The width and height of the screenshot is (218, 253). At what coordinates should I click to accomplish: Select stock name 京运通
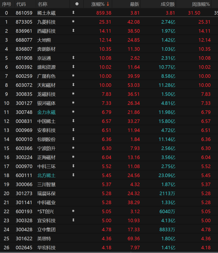[44, 58]
